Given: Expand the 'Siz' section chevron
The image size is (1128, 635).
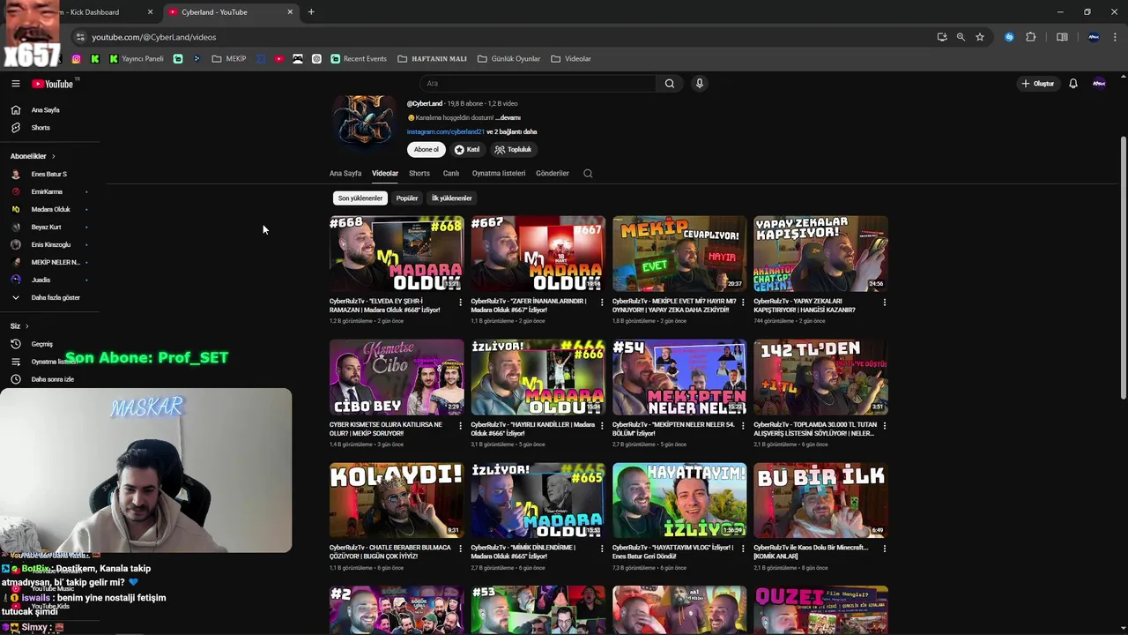Looking at the screenshot, I should (26, 326).
